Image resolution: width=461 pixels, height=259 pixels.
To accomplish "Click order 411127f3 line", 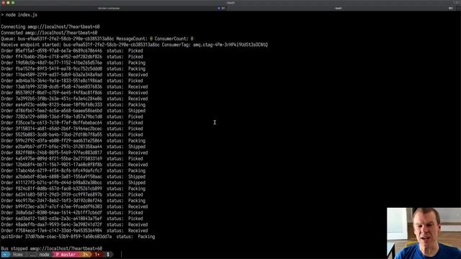I will click(73, 183).
